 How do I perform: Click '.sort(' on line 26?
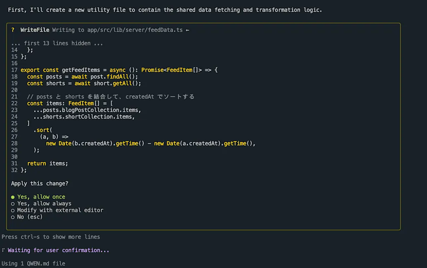(x=43, y=130)
